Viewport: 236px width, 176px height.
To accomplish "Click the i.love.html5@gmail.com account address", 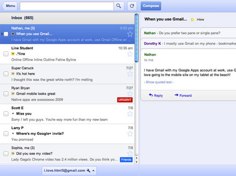I will pos(64,170).
